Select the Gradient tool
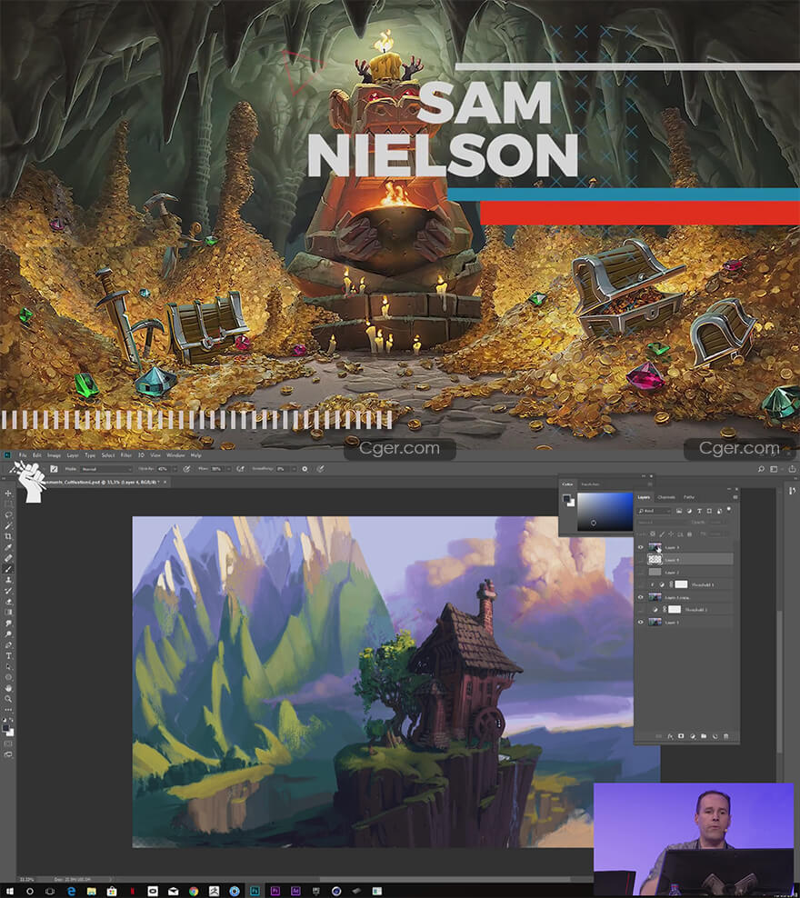This screenshot has width=800, height=898. click(8, 613)
